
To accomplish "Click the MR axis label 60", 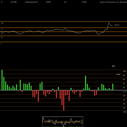I will (x=124, y=80).
